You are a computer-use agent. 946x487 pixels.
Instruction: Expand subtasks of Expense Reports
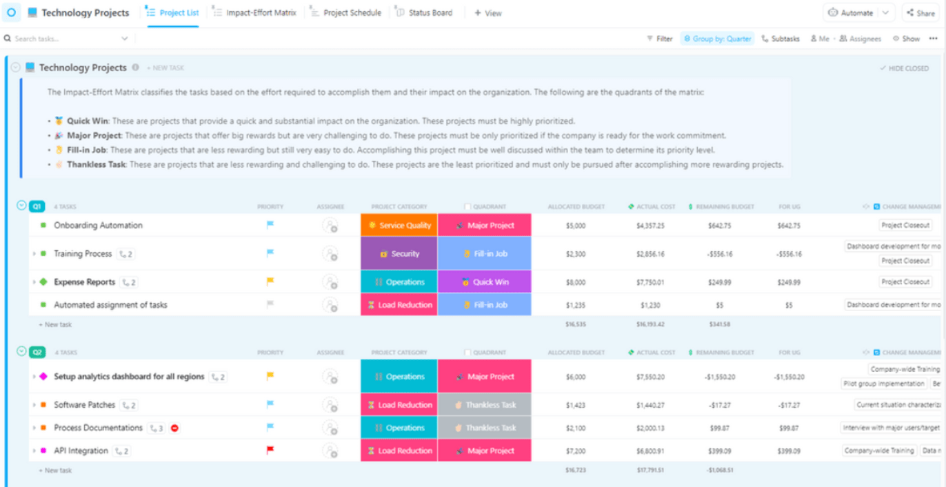click(x=34, y=282)
